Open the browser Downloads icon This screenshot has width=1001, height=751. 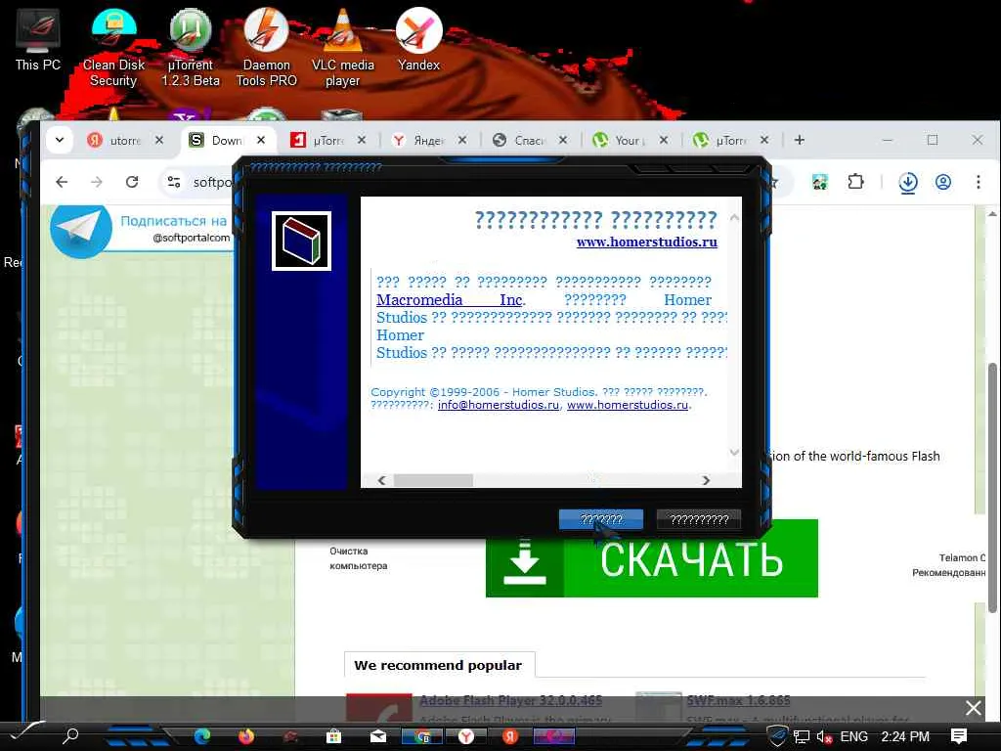(908, 182)
